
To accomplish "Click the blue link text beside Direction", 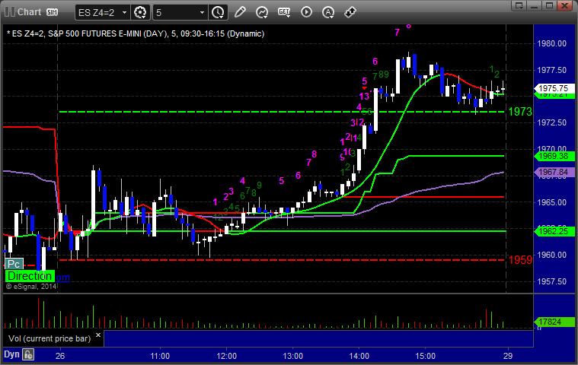I will [x=62, y=278].
